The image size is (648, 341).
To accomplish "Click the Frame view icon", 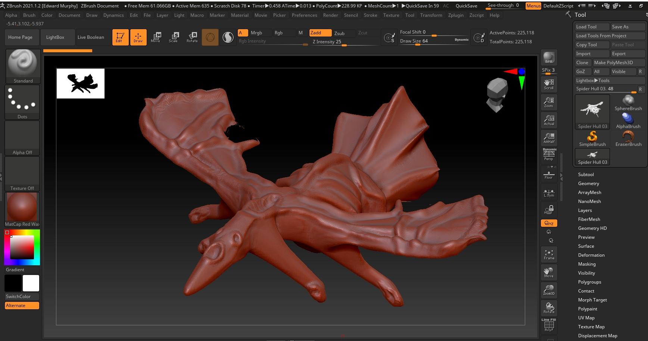I will point(549,254).
